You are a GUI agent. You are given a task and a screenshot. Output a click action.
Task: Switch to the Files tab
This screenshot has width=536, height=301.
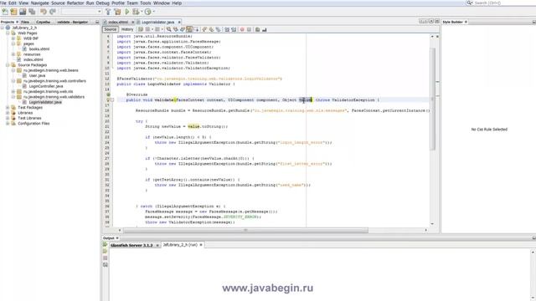pos(25,22)
